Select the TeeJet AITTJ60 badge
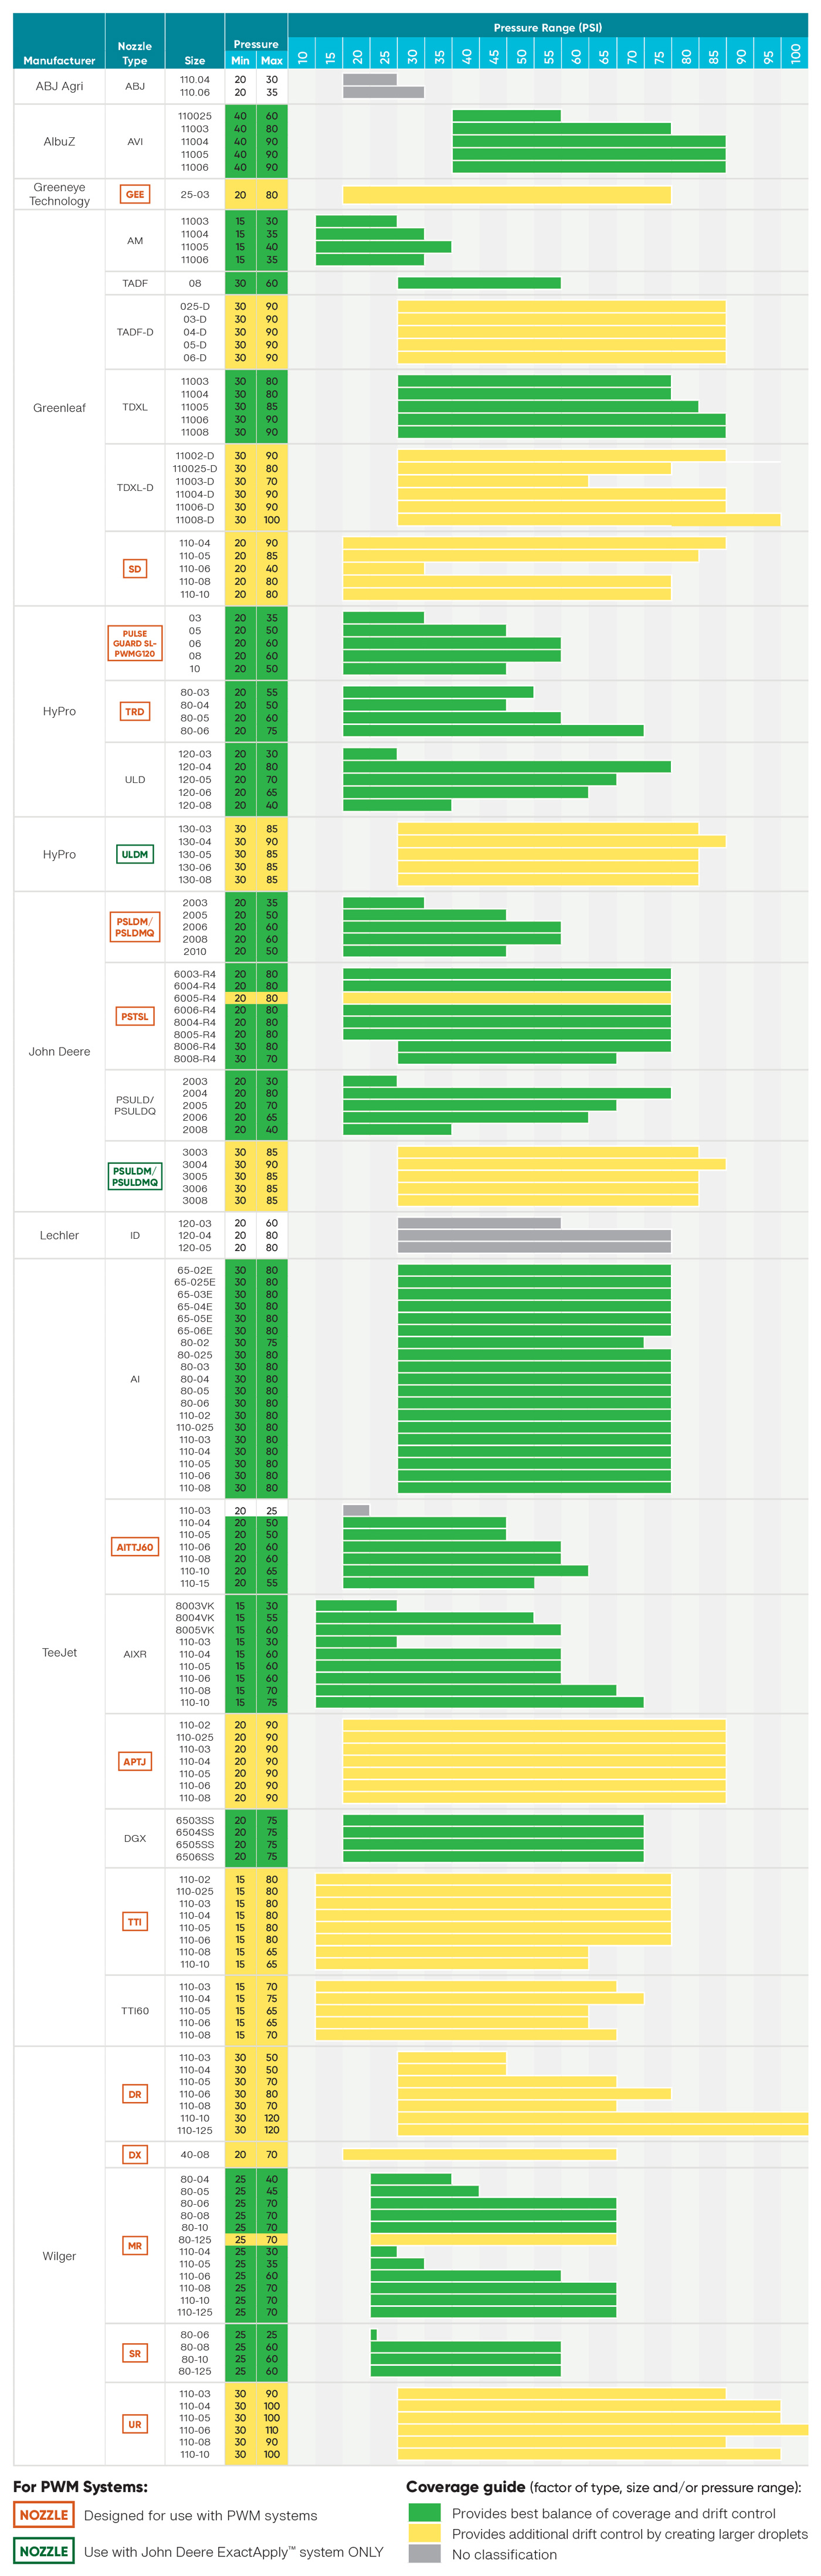This screenshot has height=2576, width=821. pos(134,1547)
